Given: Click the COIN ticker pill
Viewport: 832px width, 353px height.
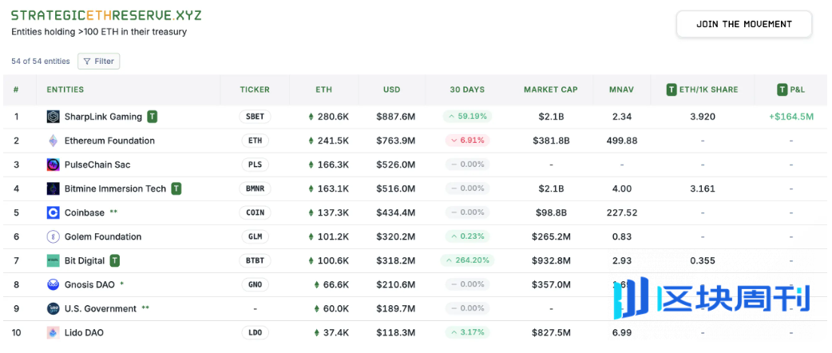Looking at the screenshot, I should (x=255, y=213).
